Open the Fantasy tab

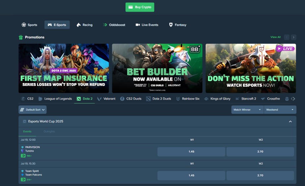coord(178,25)
